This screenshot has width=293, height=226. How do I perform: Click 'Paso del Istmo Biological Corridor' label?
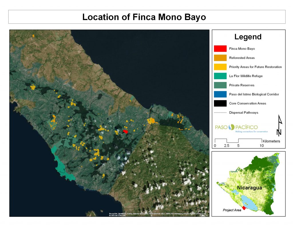[x=254, y=94]
